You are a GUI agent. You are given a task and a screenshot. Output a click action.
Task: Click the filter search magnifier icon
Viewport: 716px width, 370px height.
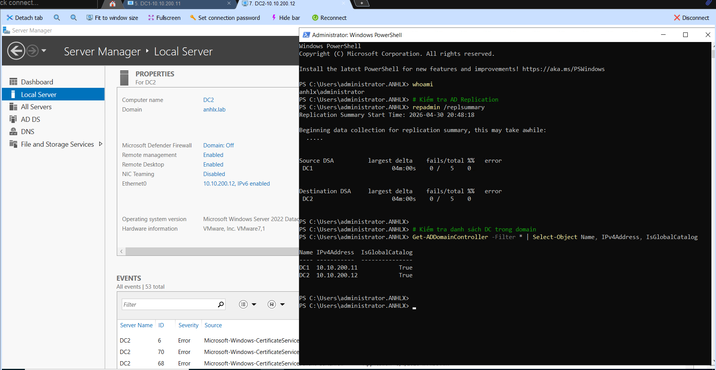[221, 304]
